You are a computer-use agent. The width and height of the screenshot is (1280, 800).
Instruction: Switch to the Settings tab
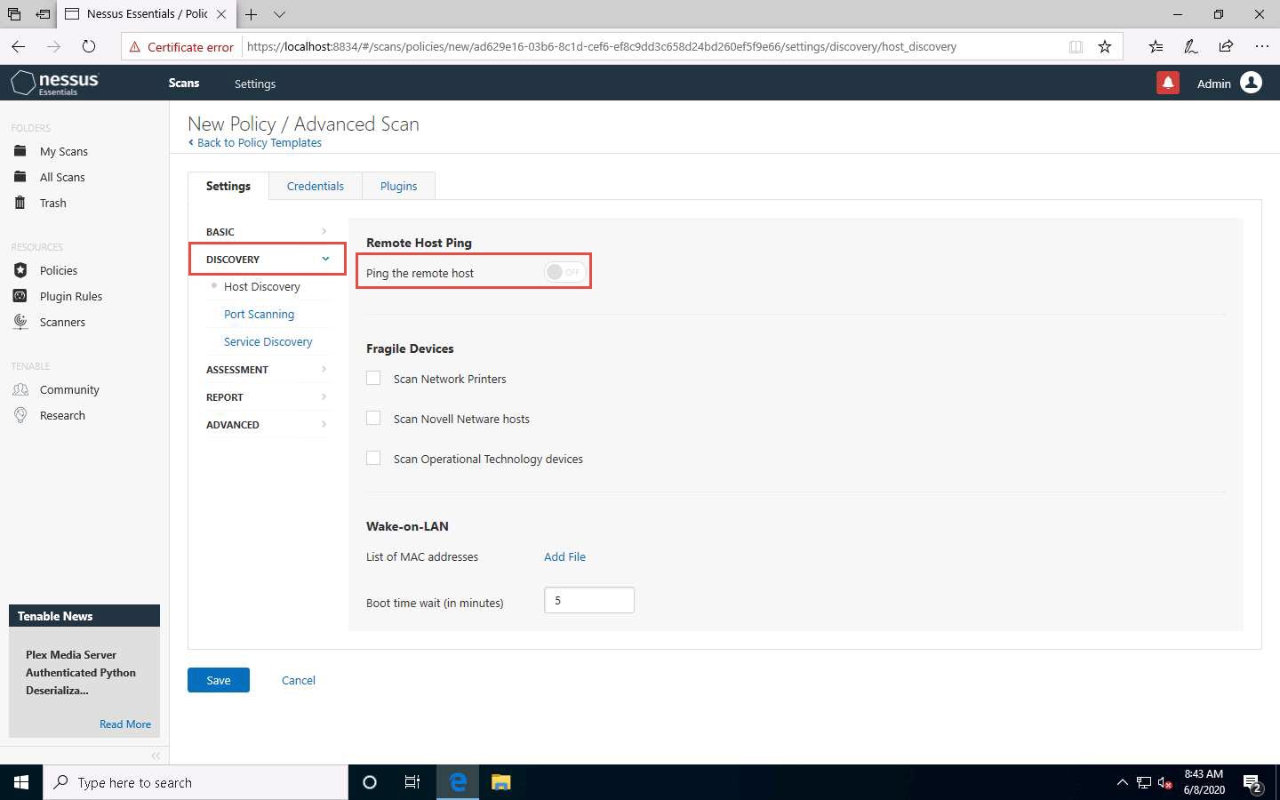[x=228, y=186]
